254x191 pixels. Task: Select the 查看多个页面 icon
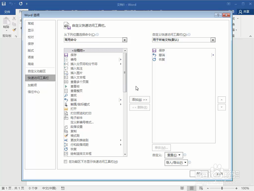tap(66, 82)
